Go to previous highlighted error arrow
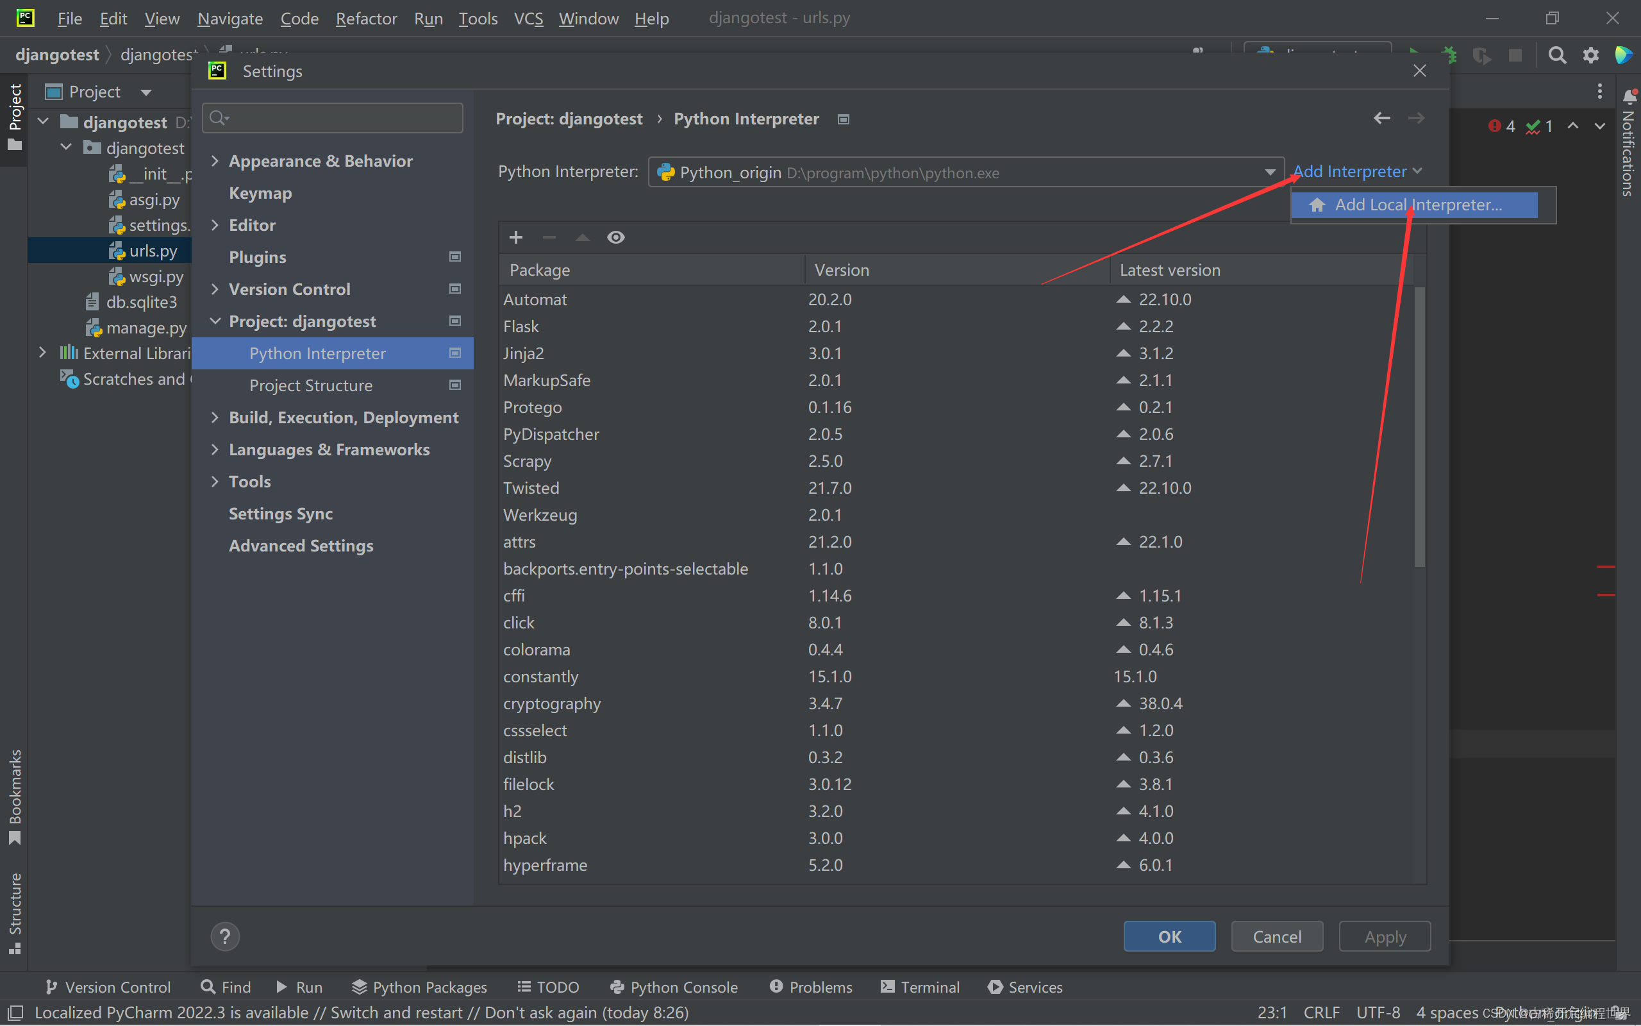 (1572, 126)
